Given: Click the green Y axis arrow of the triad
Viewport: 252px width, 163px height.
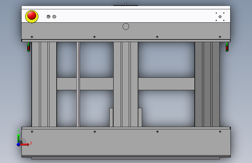Looking at the screenshot, I should [x=18, y=138].
